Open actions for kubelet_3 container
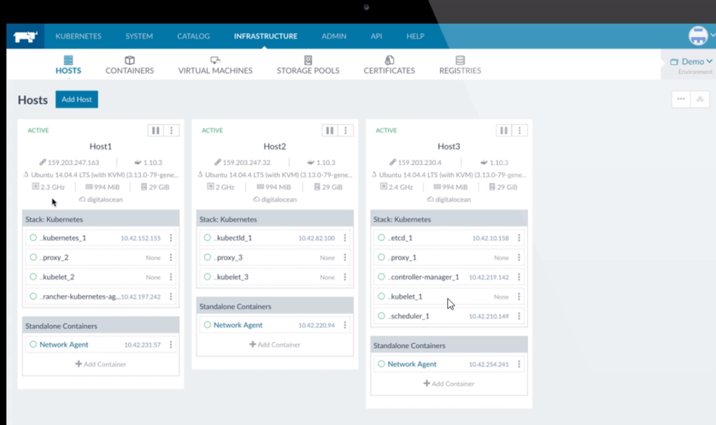This screenshot has width=716, height=425. [345, 277]
